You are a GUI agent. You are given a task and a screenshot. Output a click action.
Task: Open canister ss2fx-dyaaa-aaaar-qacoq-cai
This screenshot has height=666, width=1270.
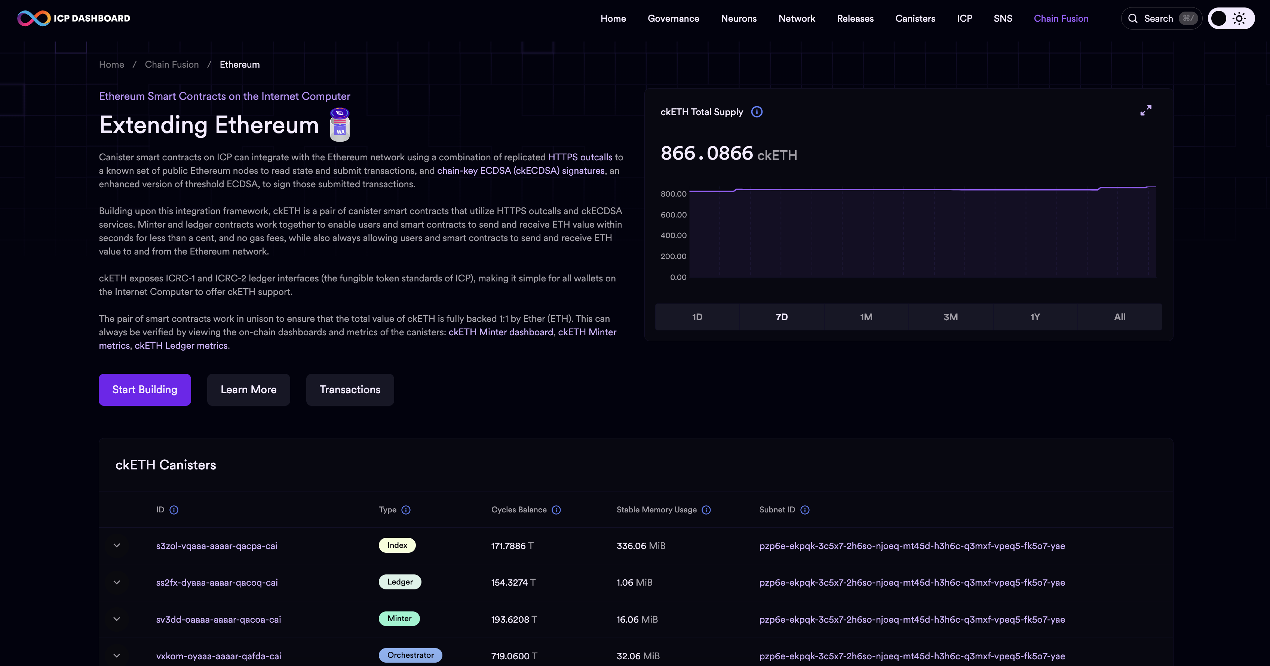(x=217, y=582)
